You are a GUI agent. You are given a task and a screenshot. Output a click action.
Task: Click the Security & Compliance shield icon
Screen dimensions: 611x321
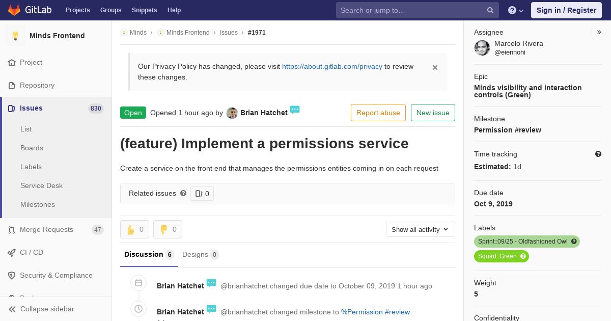coord(12,276)
